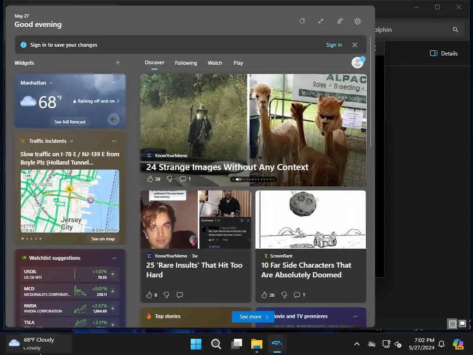Like the Far Side Characters story

(264, 295)
